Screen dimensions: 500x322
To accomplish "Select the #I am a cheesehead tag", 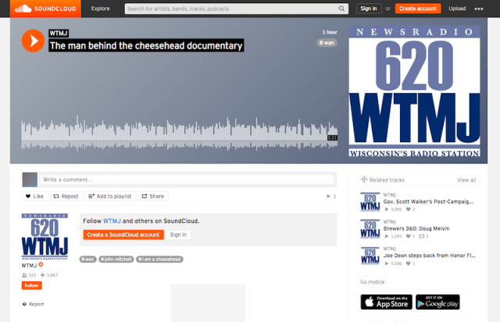I will [x=159, y=259].
